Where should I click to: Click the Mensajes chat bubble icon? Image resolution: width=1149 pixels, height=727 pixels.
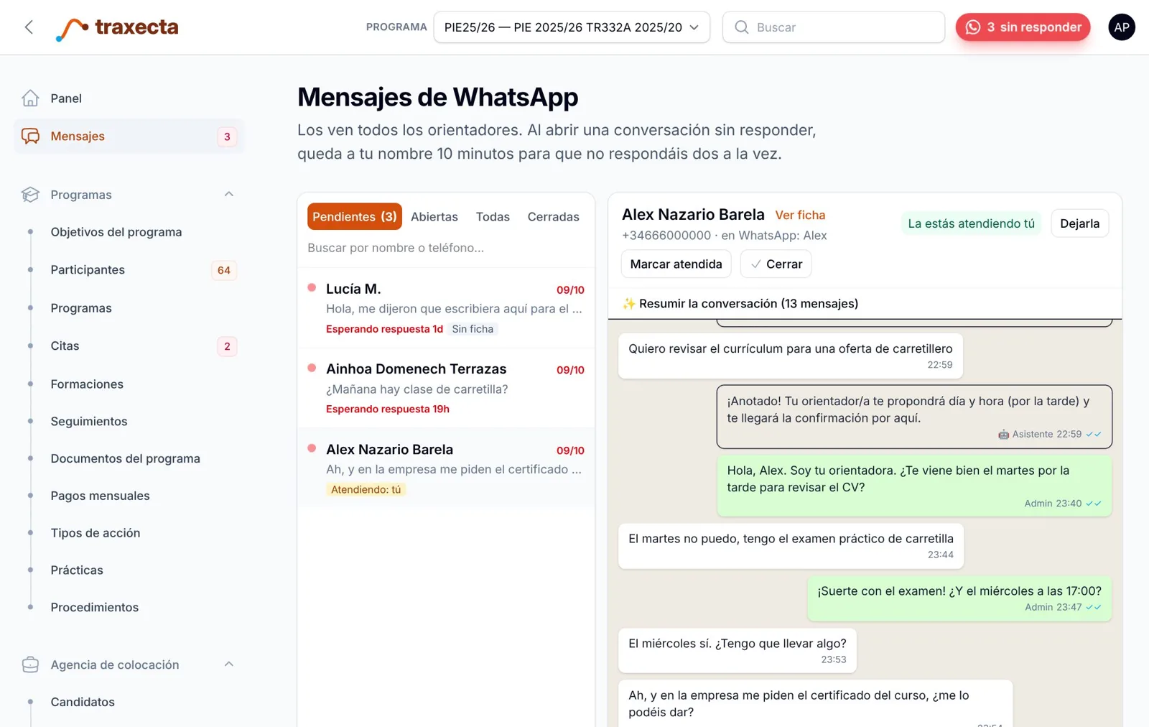pos(30,136)
